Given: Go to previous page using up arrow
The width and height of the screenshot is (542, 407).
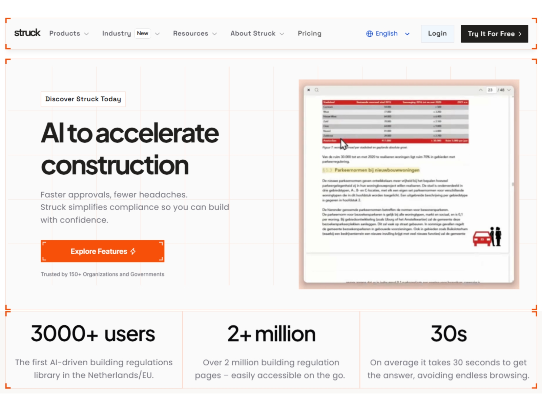Looking at the screenshot, I should 480,90.
